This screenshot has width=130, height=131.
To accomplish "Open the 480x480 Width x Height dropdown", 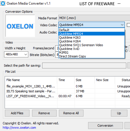I will pyautogui.click(x=16, y=54).
